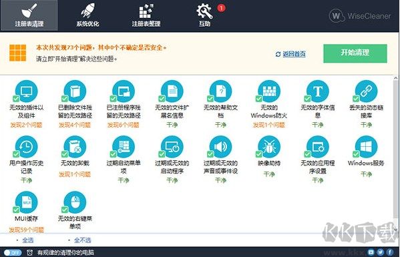This screenshot has height=257, width=400.
Task: Click the 全不选 link
Action: pyautogui.click(x=82, y=240)
